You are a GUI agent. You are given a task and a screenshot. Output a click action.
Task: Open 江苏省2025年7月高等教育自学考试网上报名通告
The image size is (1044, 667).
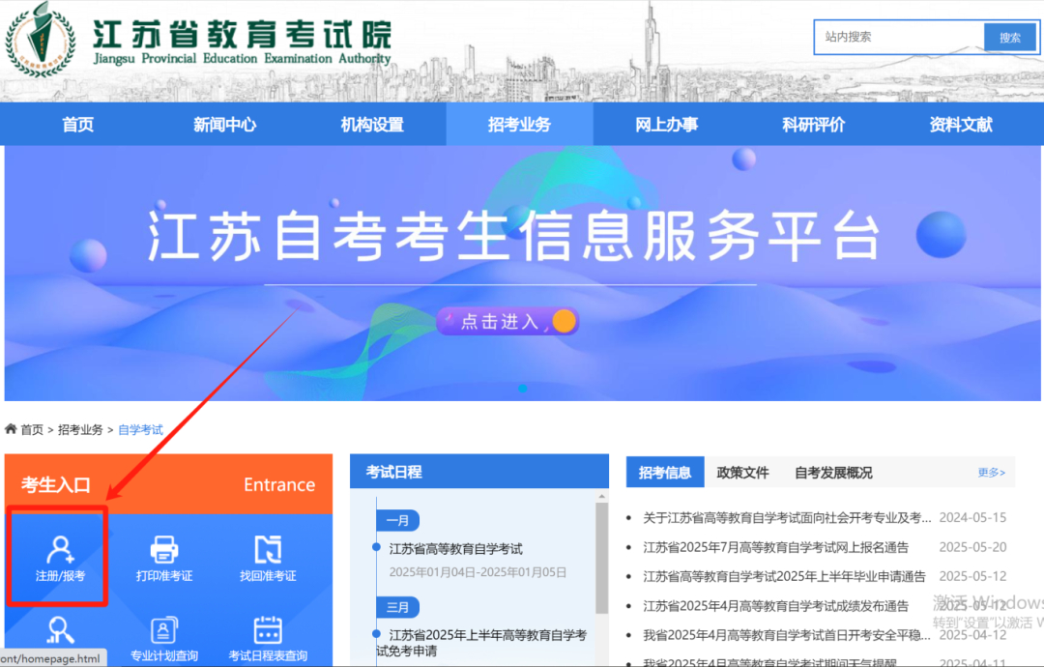[775, 547]
